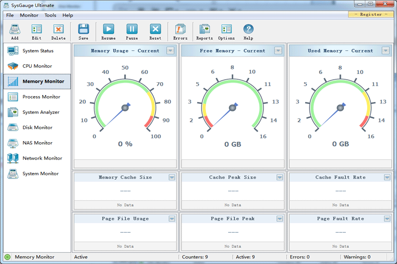
Task: Select the System Status sidebar icon
Action: click(13, 51)
